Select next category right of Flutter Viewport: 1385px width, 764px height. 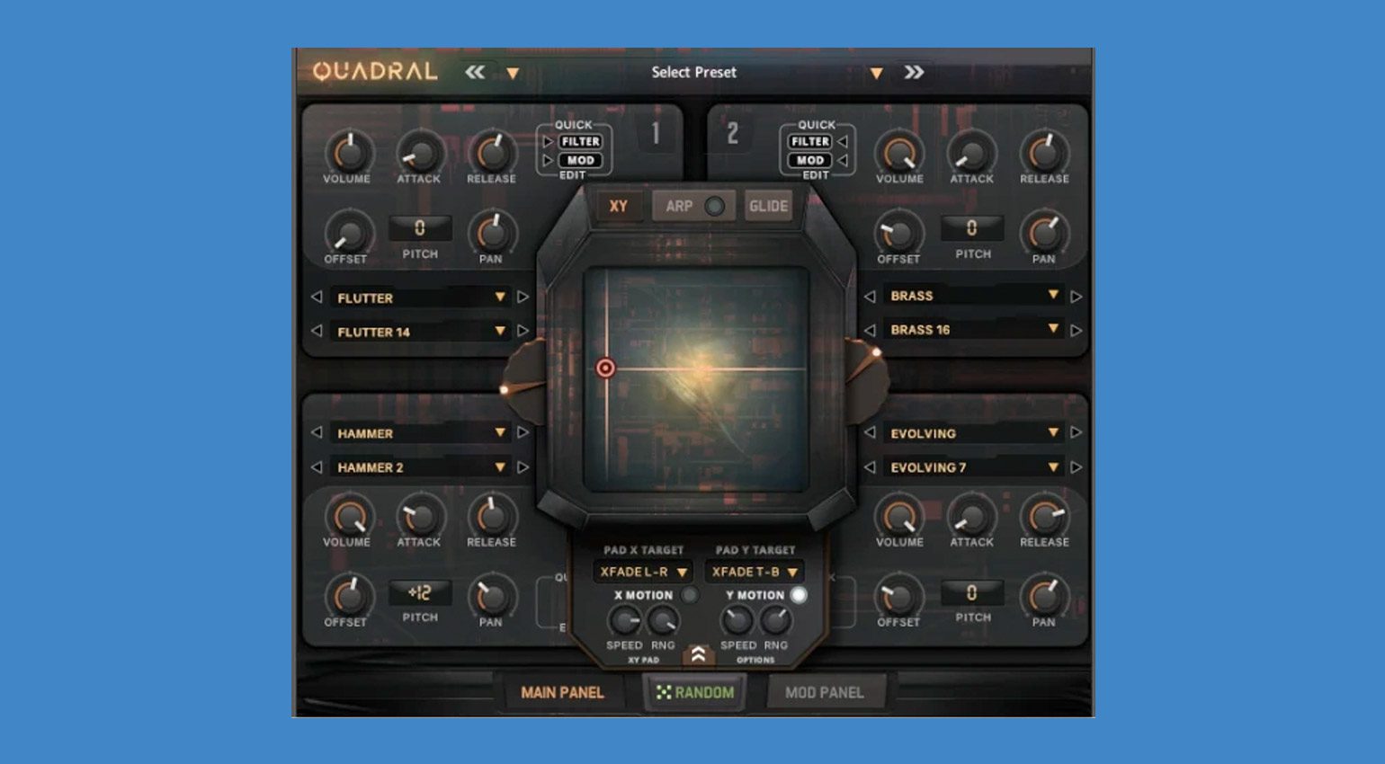pyautogui.click(x=523, y=297)
